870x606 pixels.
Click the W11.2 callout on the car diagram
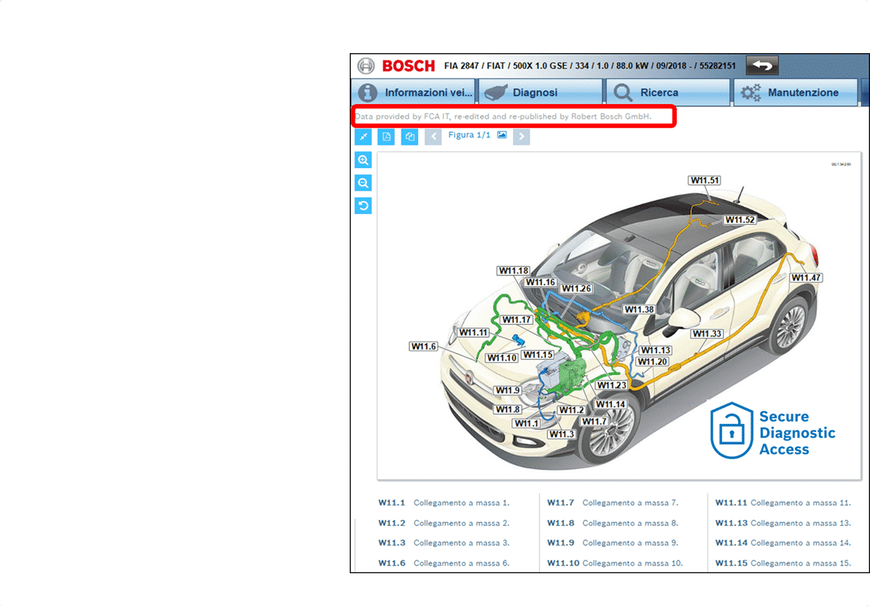[571, 410]
